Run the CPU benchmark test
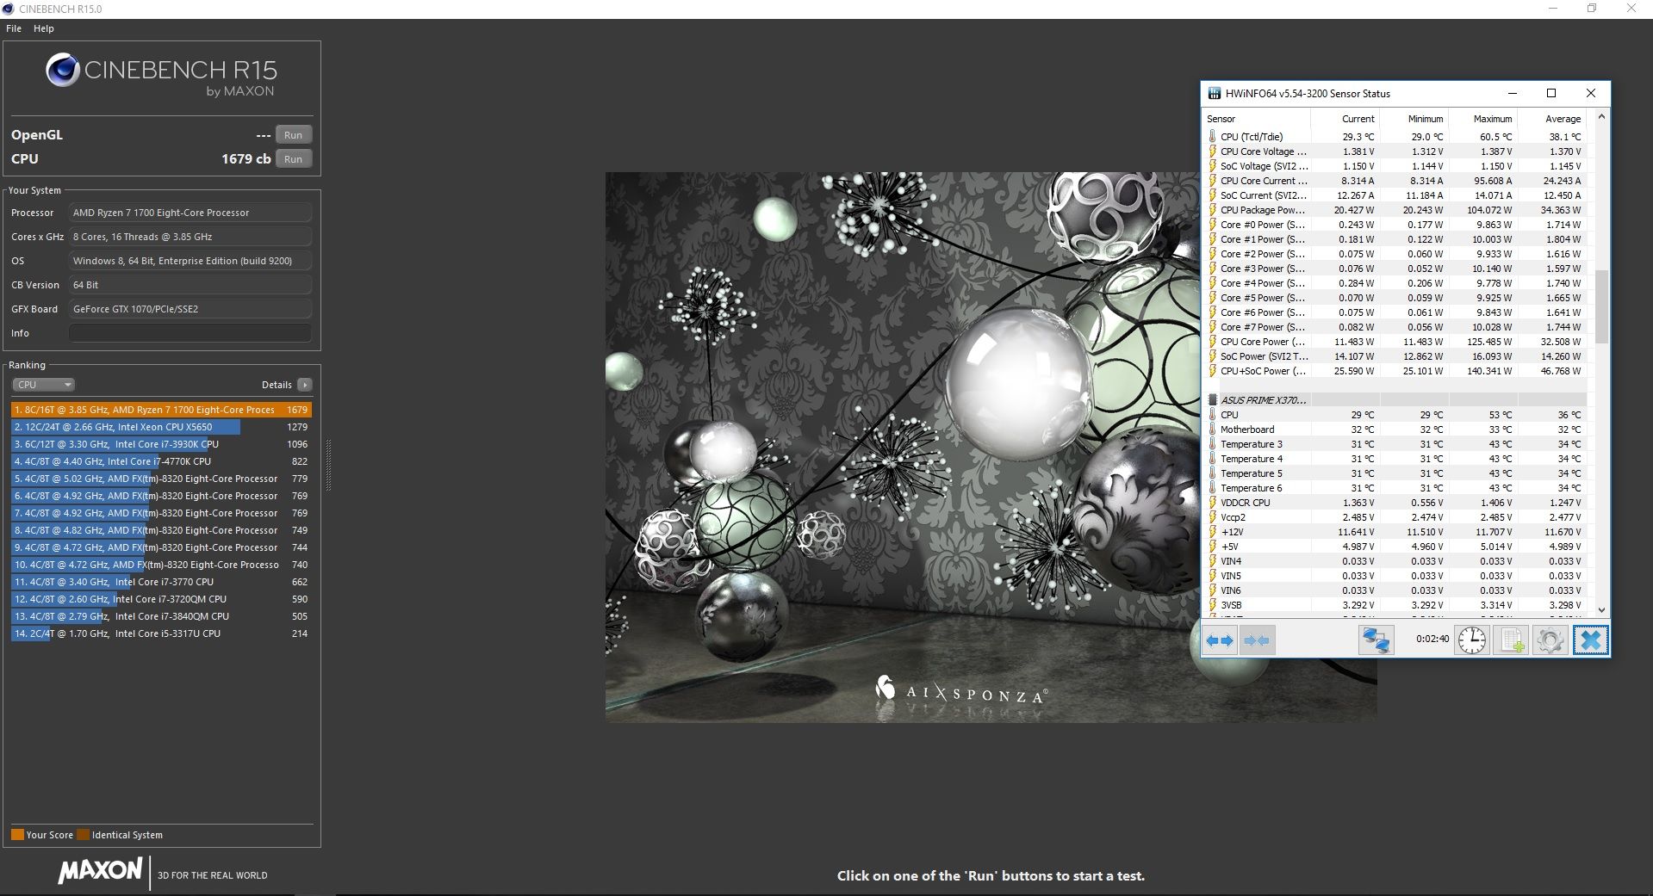The image size is (1653, 896). (294, 159)
